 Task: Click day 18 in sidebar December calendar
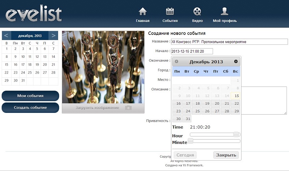click(30, 65)
